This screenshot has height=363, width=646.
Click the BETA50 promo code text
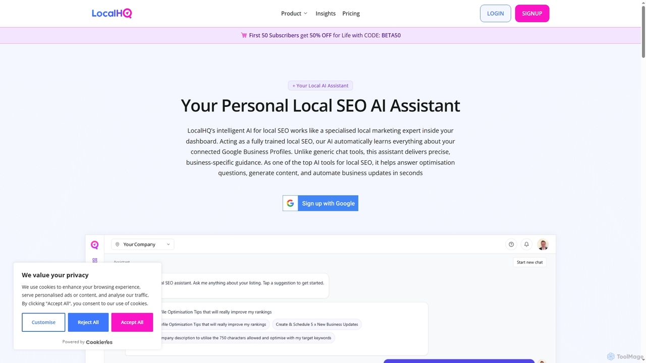pos(391,35)
